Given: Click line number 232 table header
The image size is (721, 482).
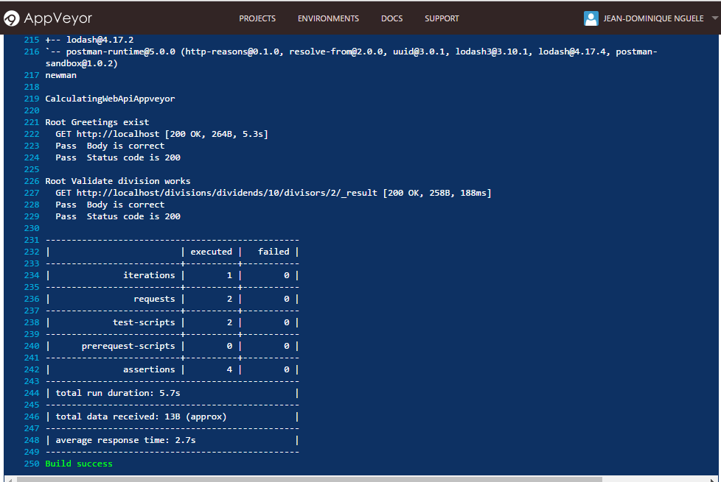Looking at the screenshot, I should tap(32, 252).
